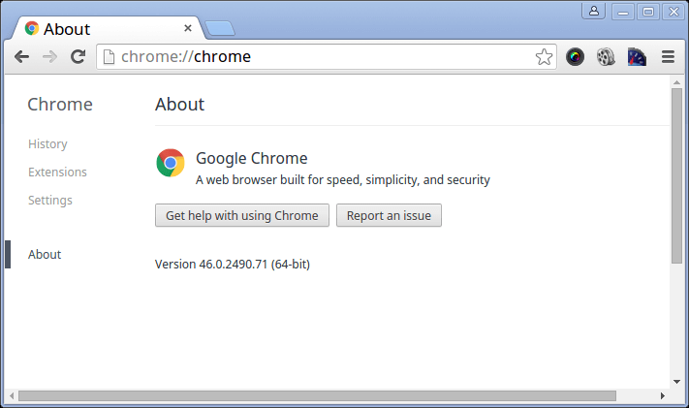Screen dimensions: 689x408
Task: Open the speedometer gauge extension
Action: click(x=637, y=57)
